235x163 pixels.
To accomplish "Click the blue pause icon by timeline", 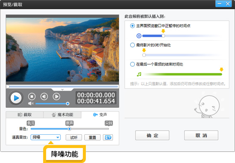I will [x=139, y=36].
